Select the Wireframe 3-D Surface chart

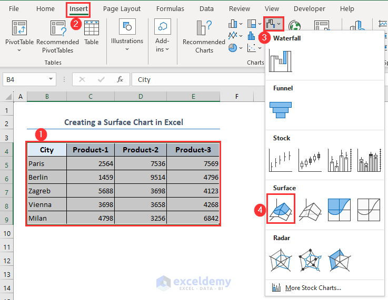310,210
